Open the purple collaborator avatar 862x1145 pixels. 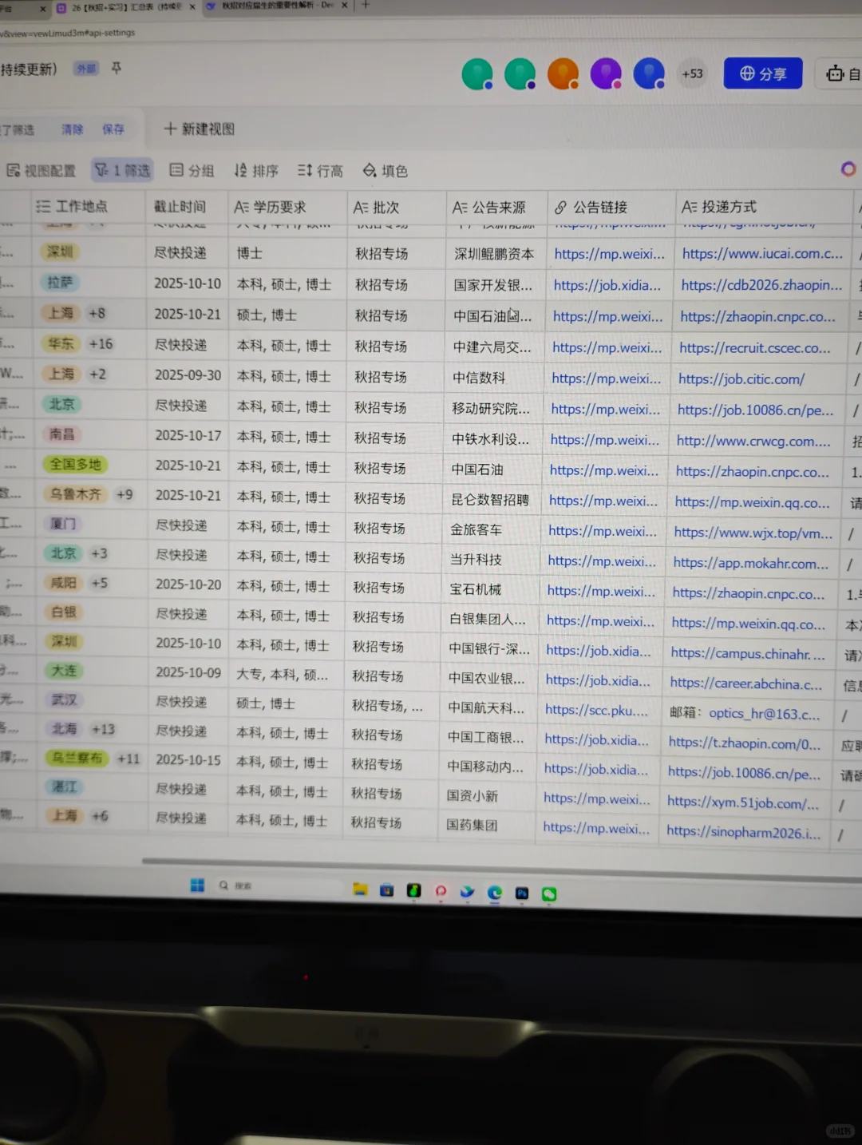[606, 73]
